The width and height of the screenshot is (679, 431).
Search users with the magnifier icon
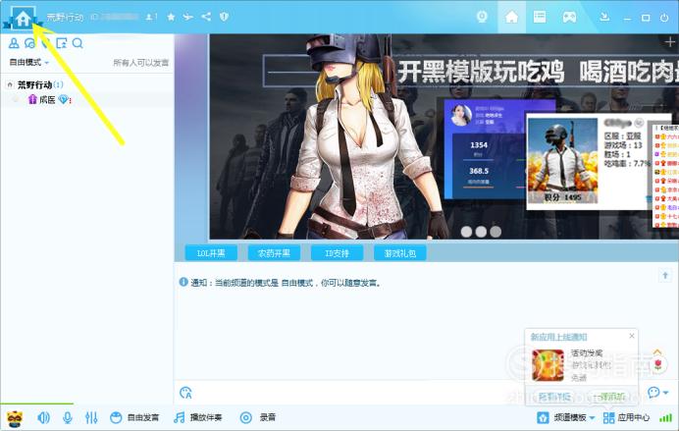point(78,43)
